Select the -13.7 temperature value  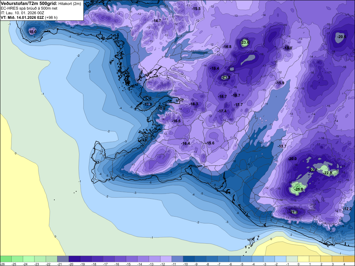pos(282,146)
